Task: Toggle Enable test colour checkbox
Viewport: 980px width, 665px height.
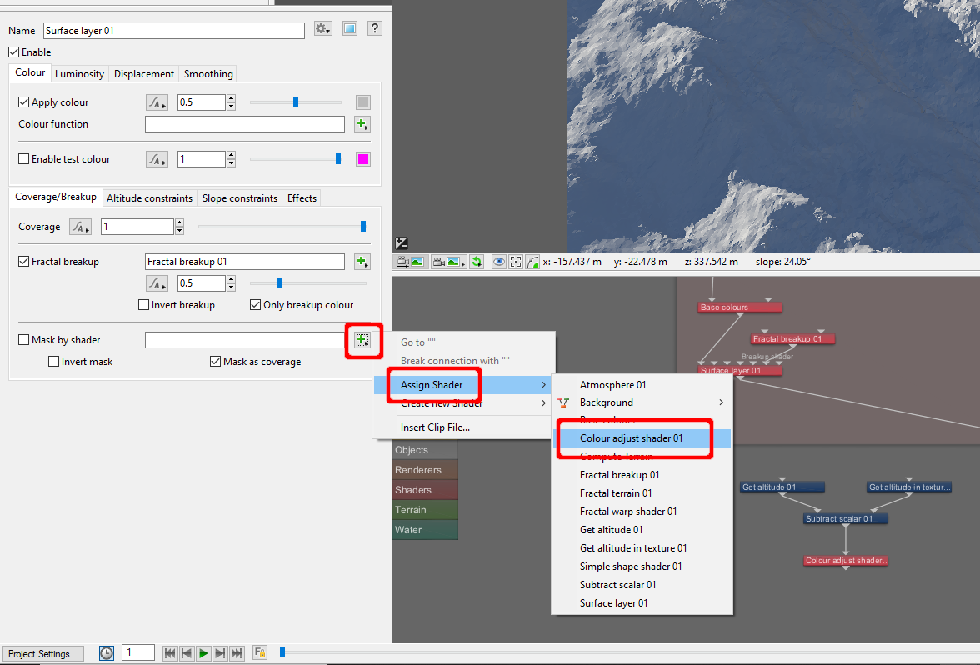Action: [x=23, y=159]
